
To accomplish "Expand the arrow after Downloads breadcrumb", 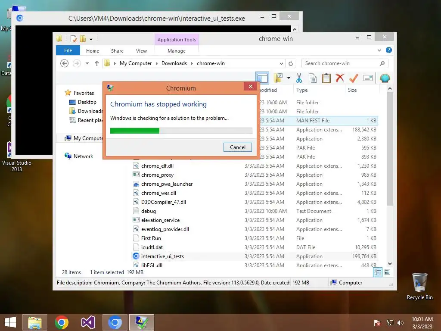I will tap(192, 63).
